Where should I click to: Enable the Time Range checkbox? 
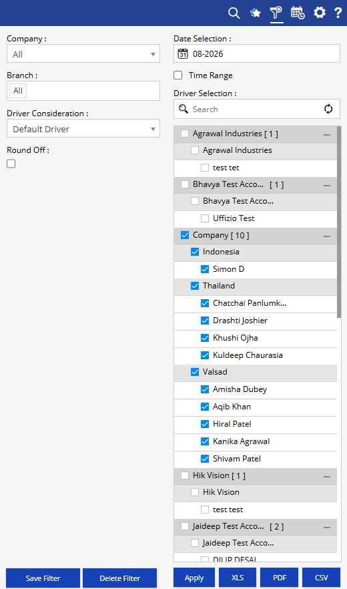pos(178,75)
